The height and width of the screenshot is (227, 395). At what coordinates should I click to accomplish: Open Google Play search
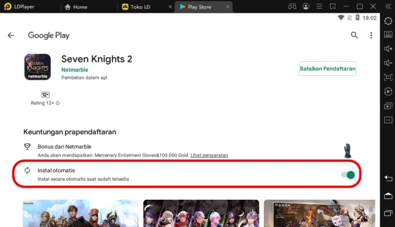coord(354,35)
